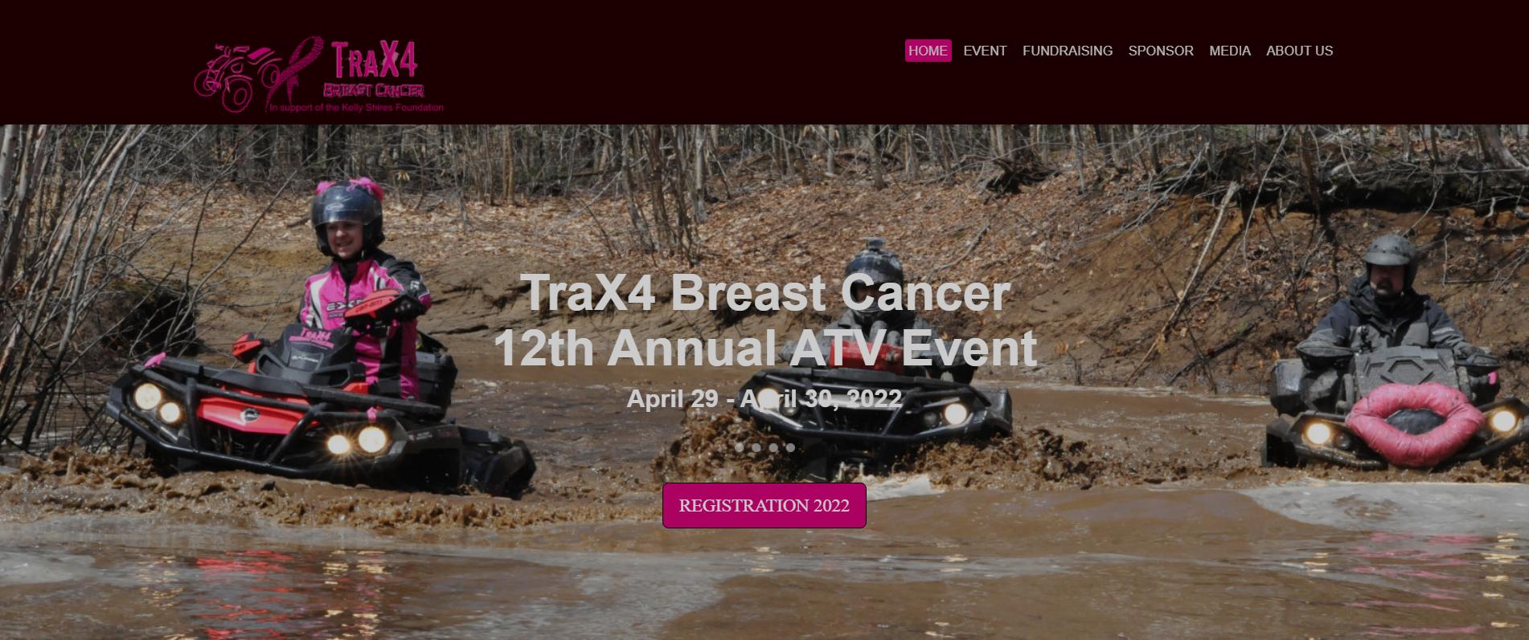
Task: Click the pink lips on right ATV
Action: (x=1415, y=423)
